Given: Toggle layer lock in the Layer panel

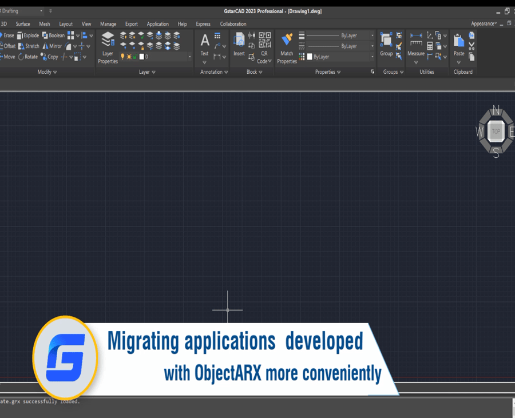Looking at the screenshot, I should [134, 57].
